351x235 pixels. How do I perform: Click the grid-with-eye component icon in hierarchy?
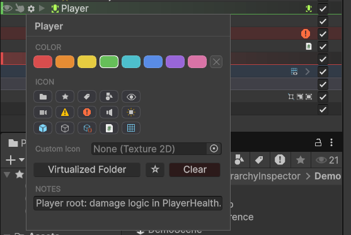coord(294,72)
